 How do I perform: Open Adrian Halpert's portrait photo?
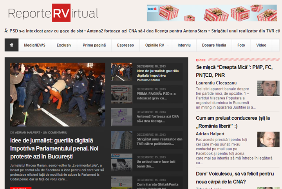268,139
